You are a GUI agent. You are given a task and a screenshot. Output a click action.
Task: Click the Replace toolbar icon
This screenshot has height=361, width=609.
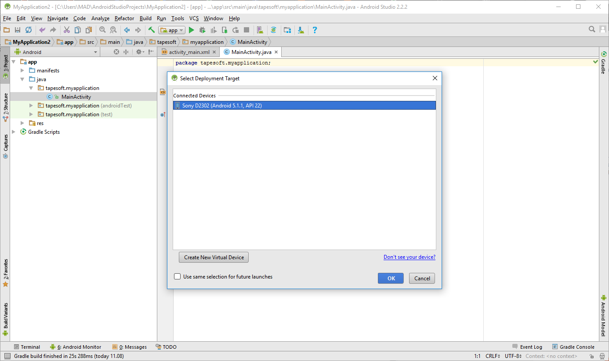[113, 30]
